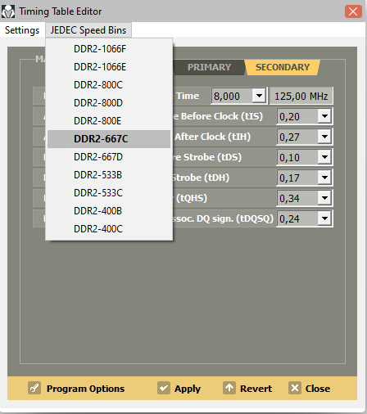Click the 'DQ sign. (tDQSQ)' label
The image size is (367, 414).
click(x=235, y=218)
